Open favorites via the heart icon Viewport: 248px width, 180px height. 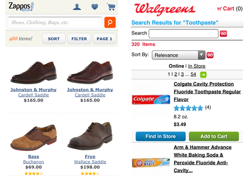(x=95, y=7)
